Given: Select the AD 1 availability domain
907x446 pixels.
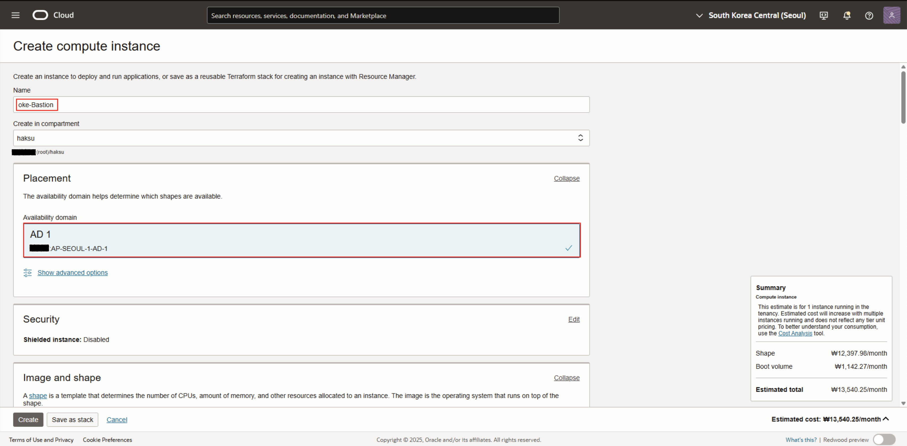Looking at the screenshot, I should coord(301,240).
